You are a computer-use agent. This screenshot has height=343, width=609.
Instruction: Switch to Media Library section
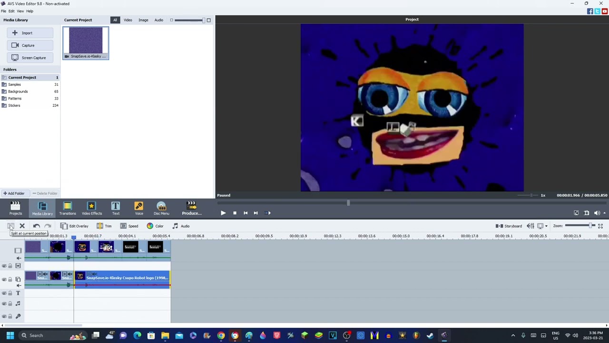[x=42, y=208]
